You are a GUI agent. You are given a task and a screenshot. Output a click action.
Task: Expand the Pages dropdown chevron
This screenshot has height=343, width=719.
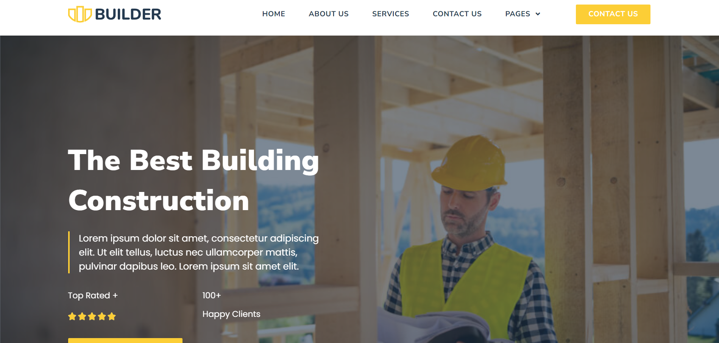pos(538,14)
